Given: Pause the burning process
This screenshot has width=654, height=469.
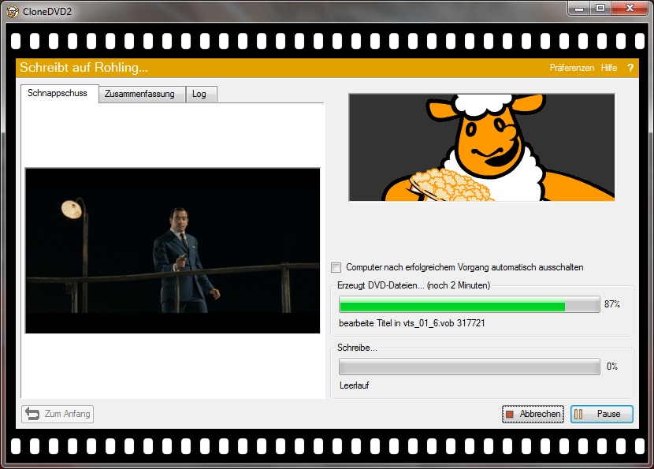Looking at the screenshot, I should coord(601,414).
